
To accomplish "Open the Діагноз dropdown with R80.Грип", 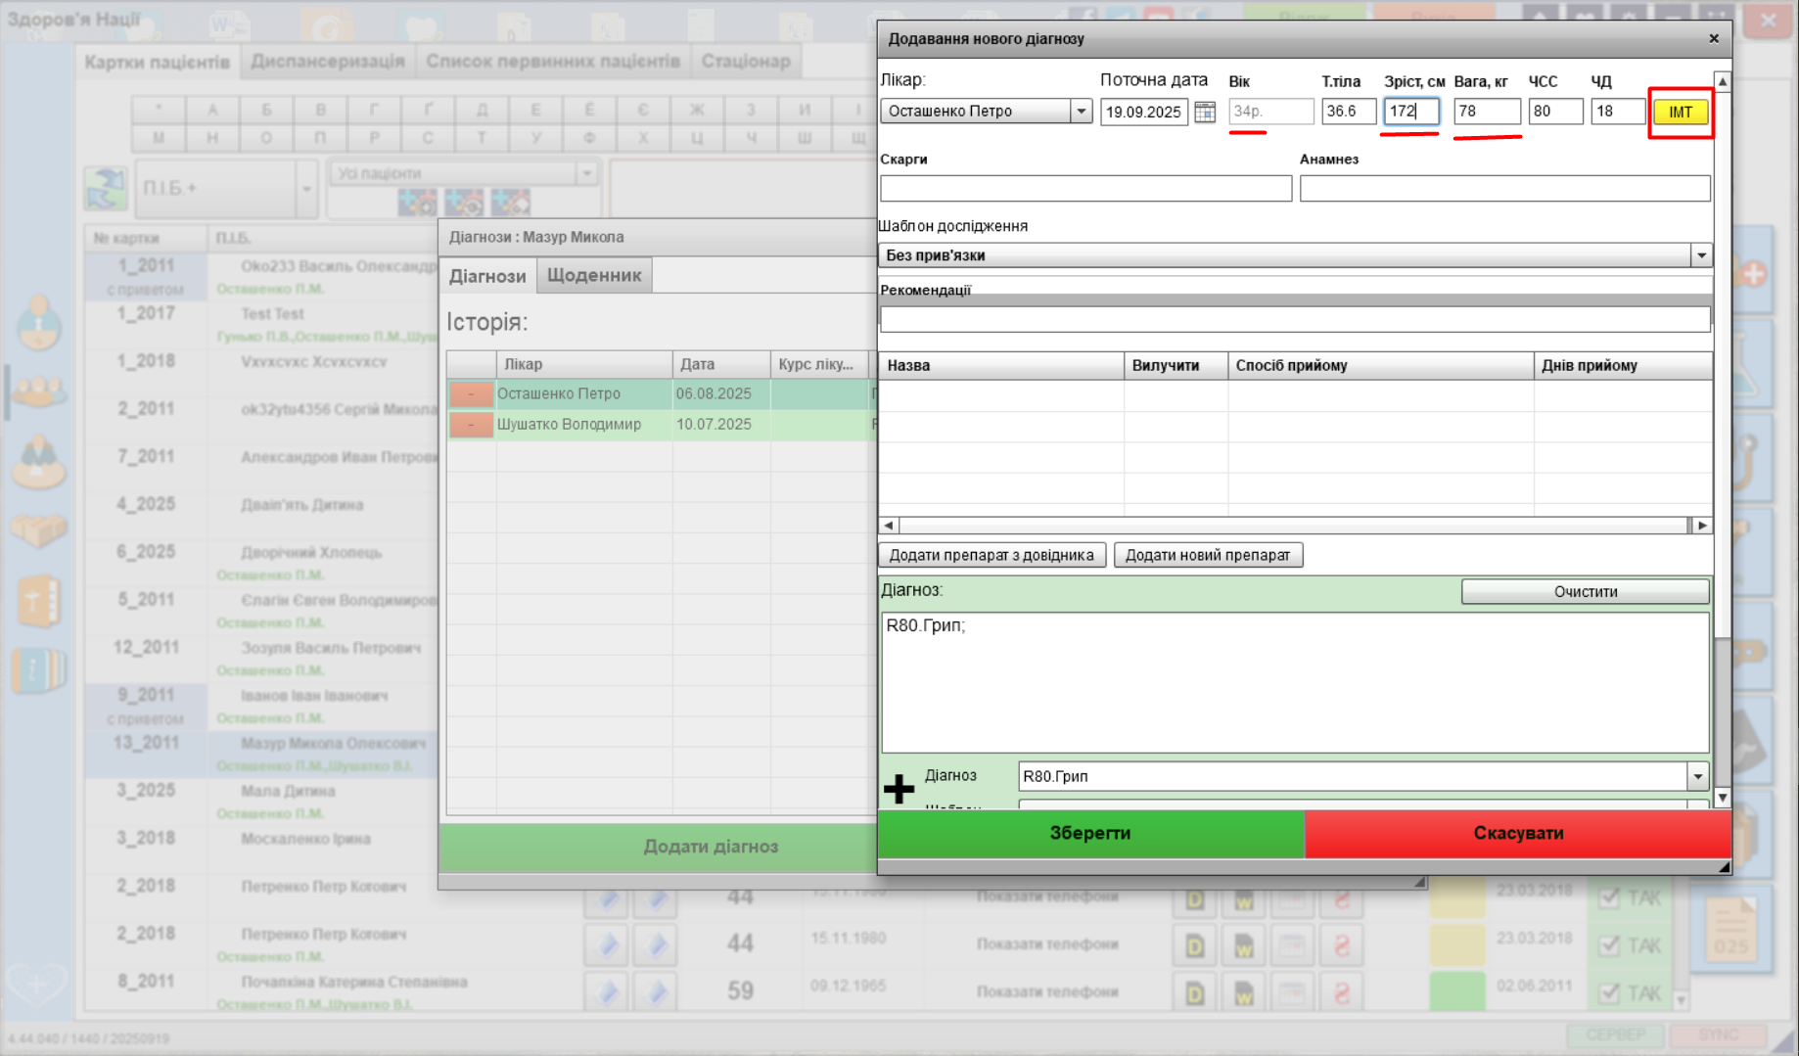I will coord(1697,776).
